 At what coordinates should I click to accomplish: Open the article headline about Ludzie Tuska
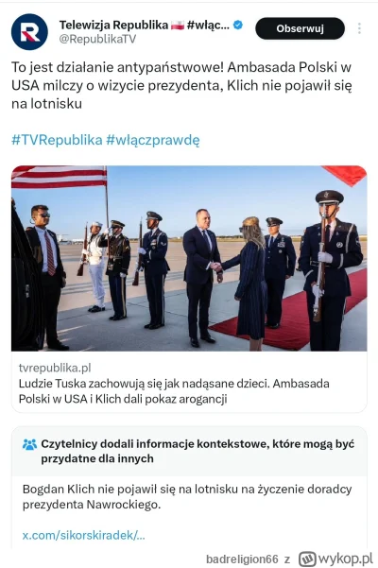(174, 391)
